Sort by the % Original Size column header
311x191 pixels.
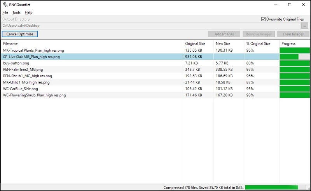click(262, 43)
